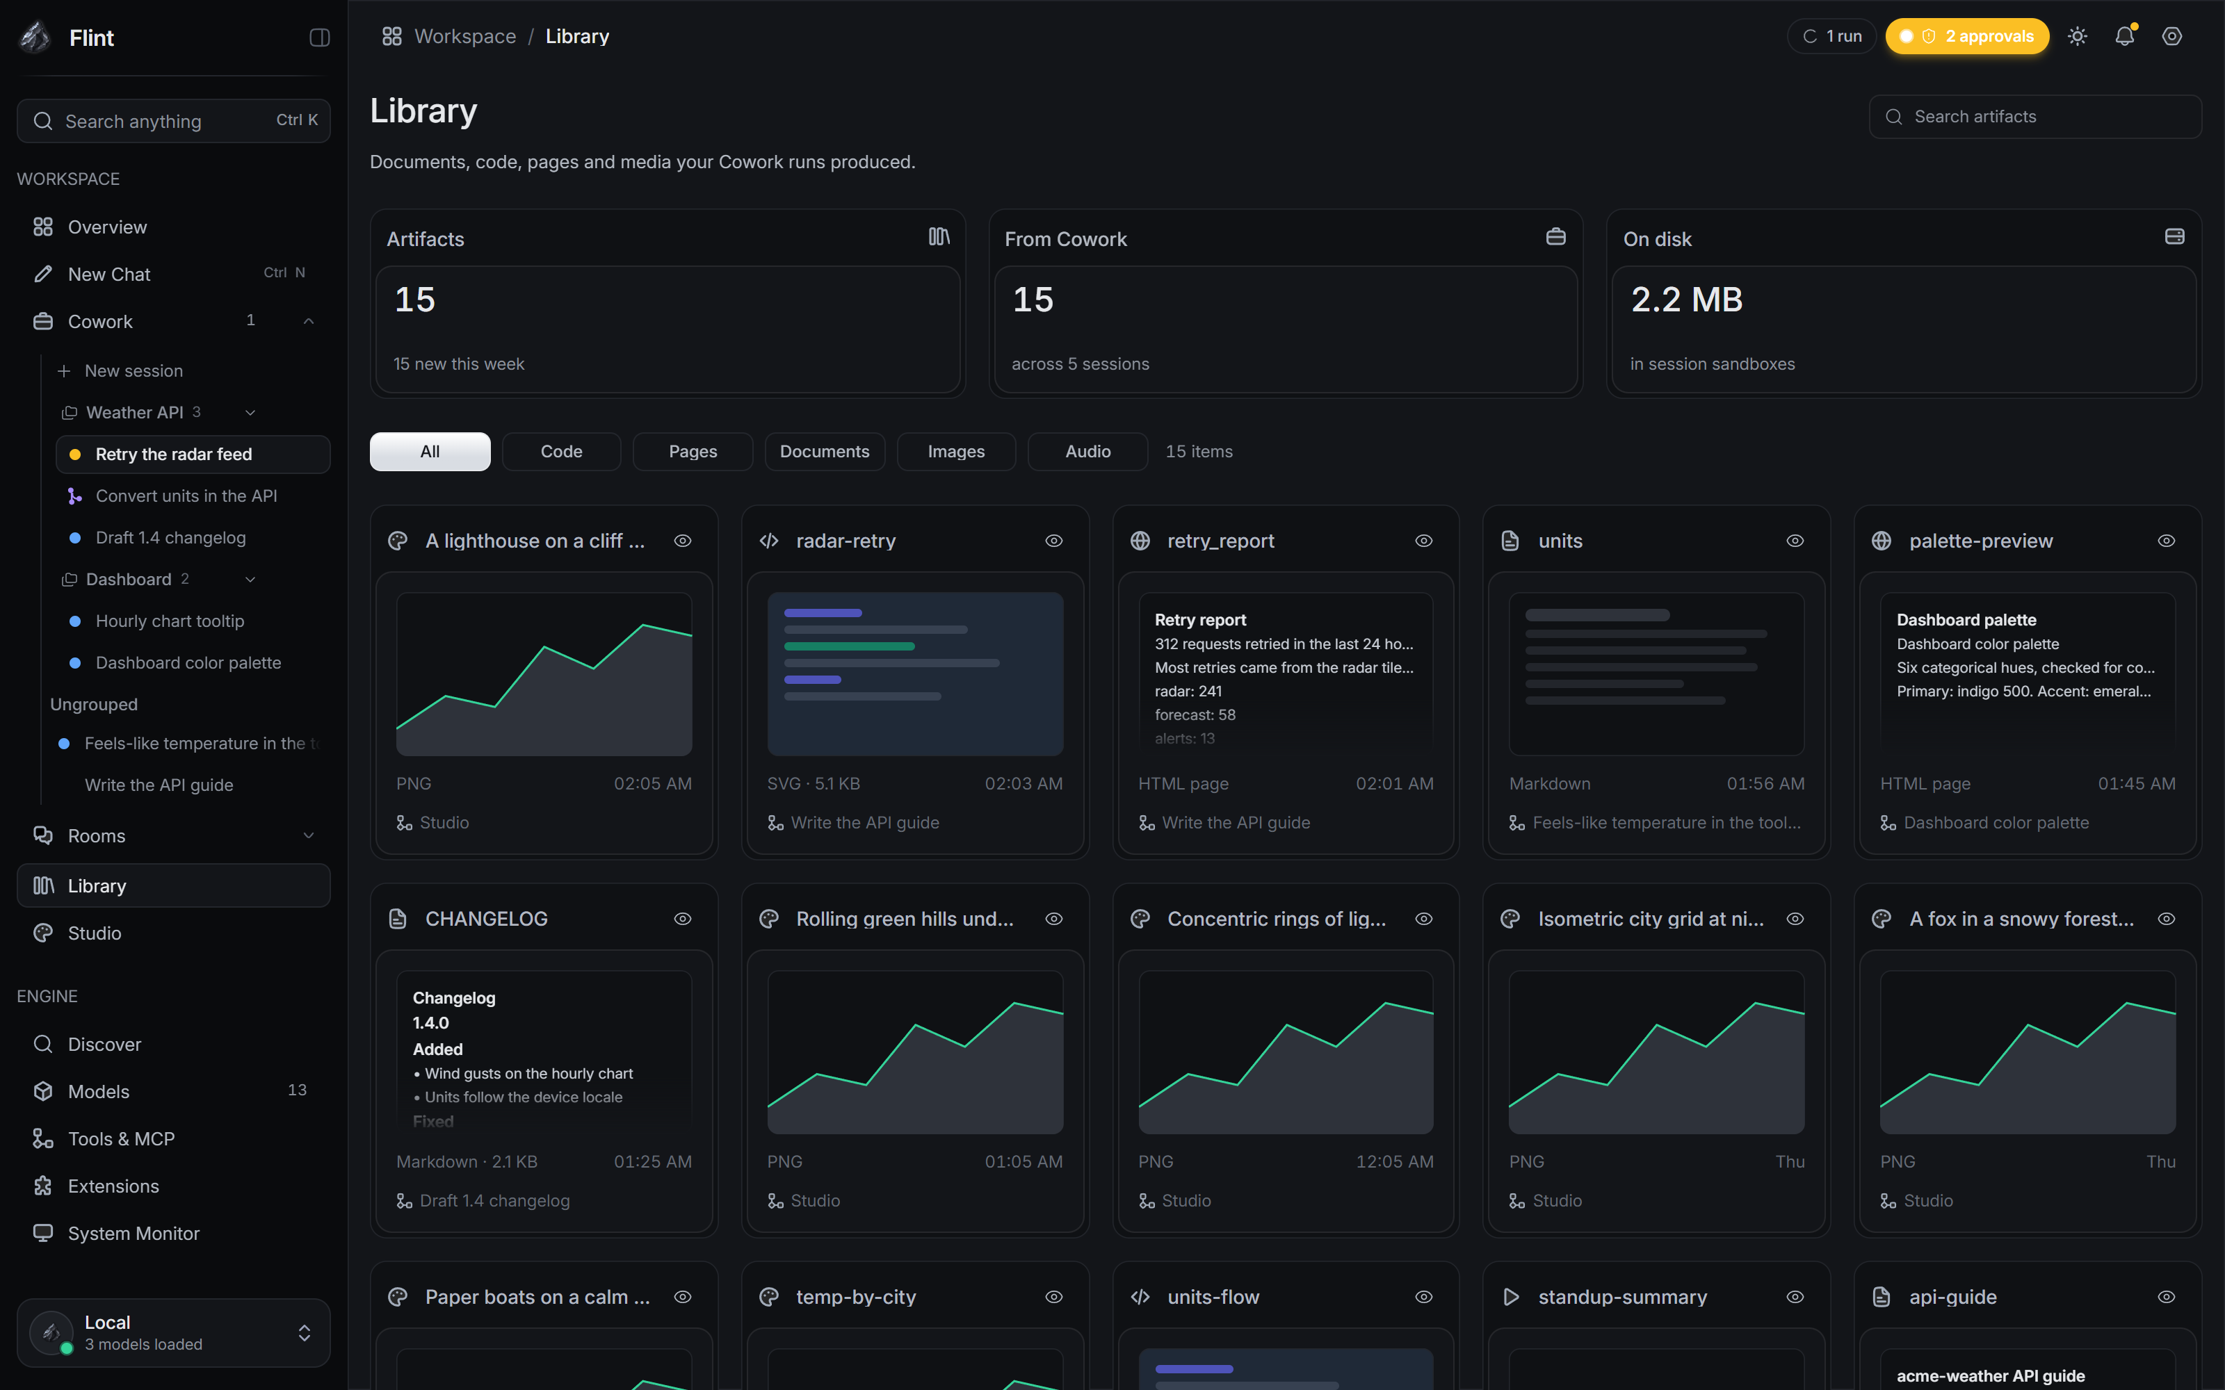Expand the Rooms section
Viewport: 2225px width, 1390px height.
coord(309,835)
